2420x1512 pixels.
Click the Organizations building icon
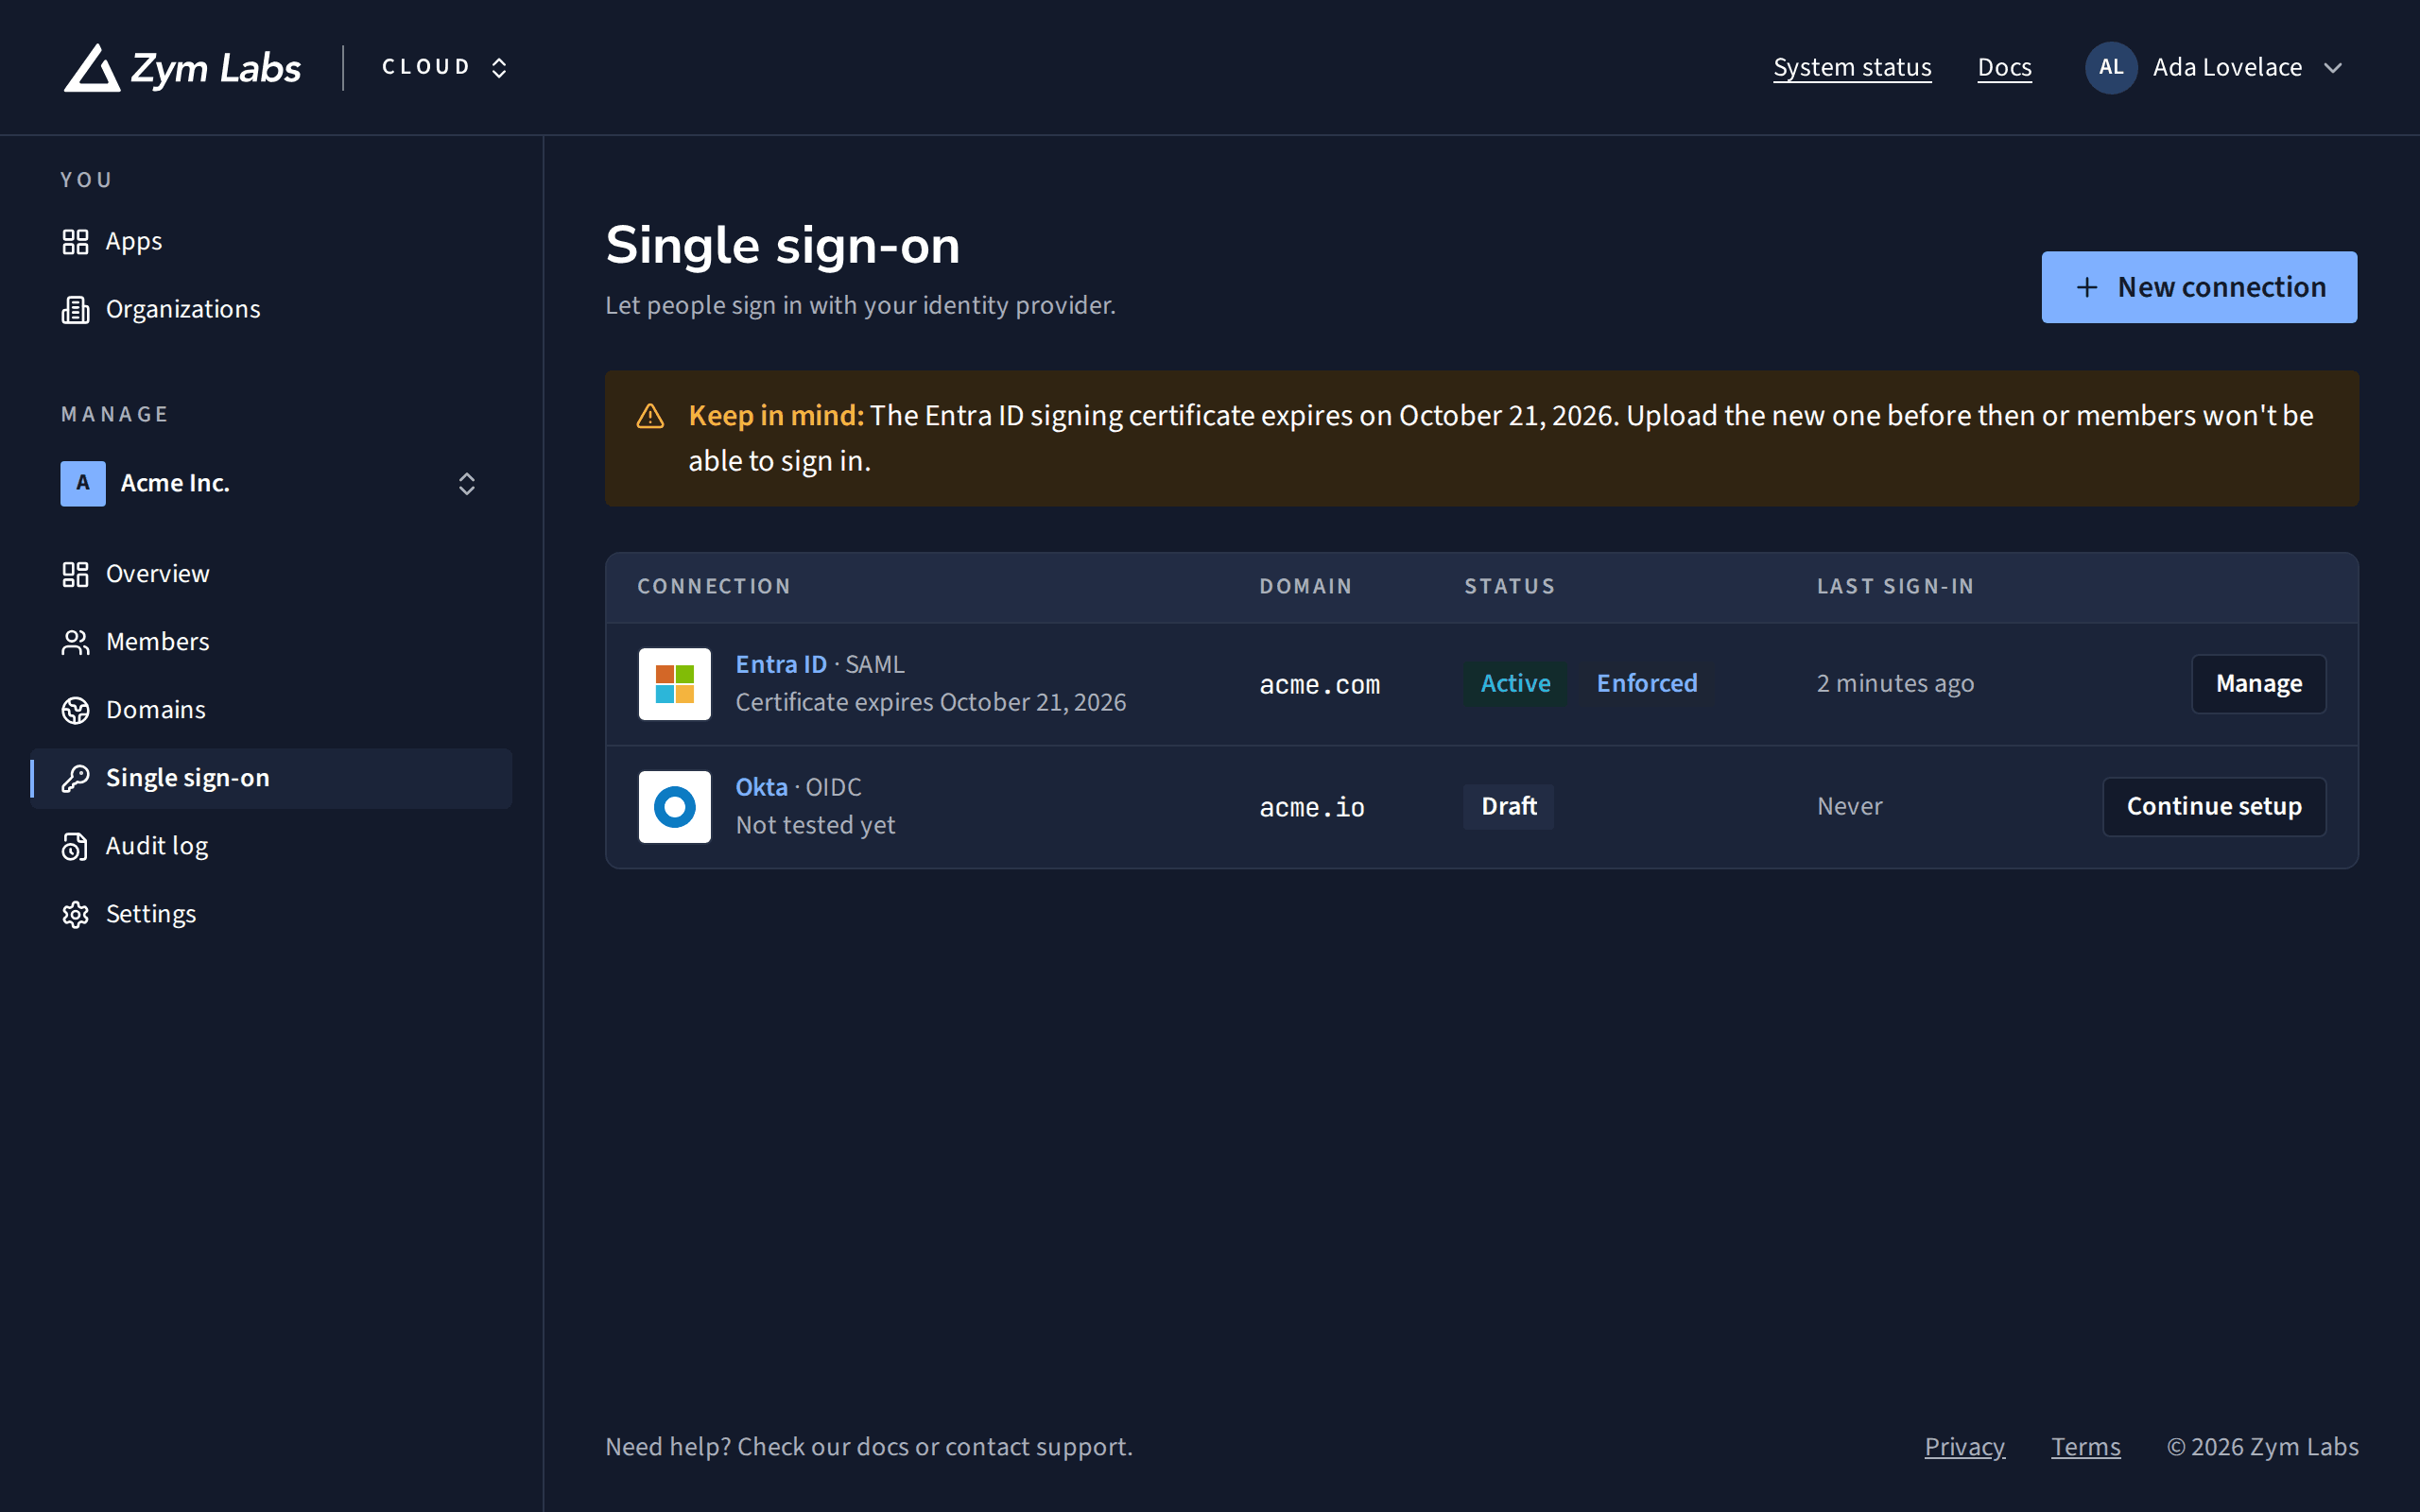[x=75, y=310]
